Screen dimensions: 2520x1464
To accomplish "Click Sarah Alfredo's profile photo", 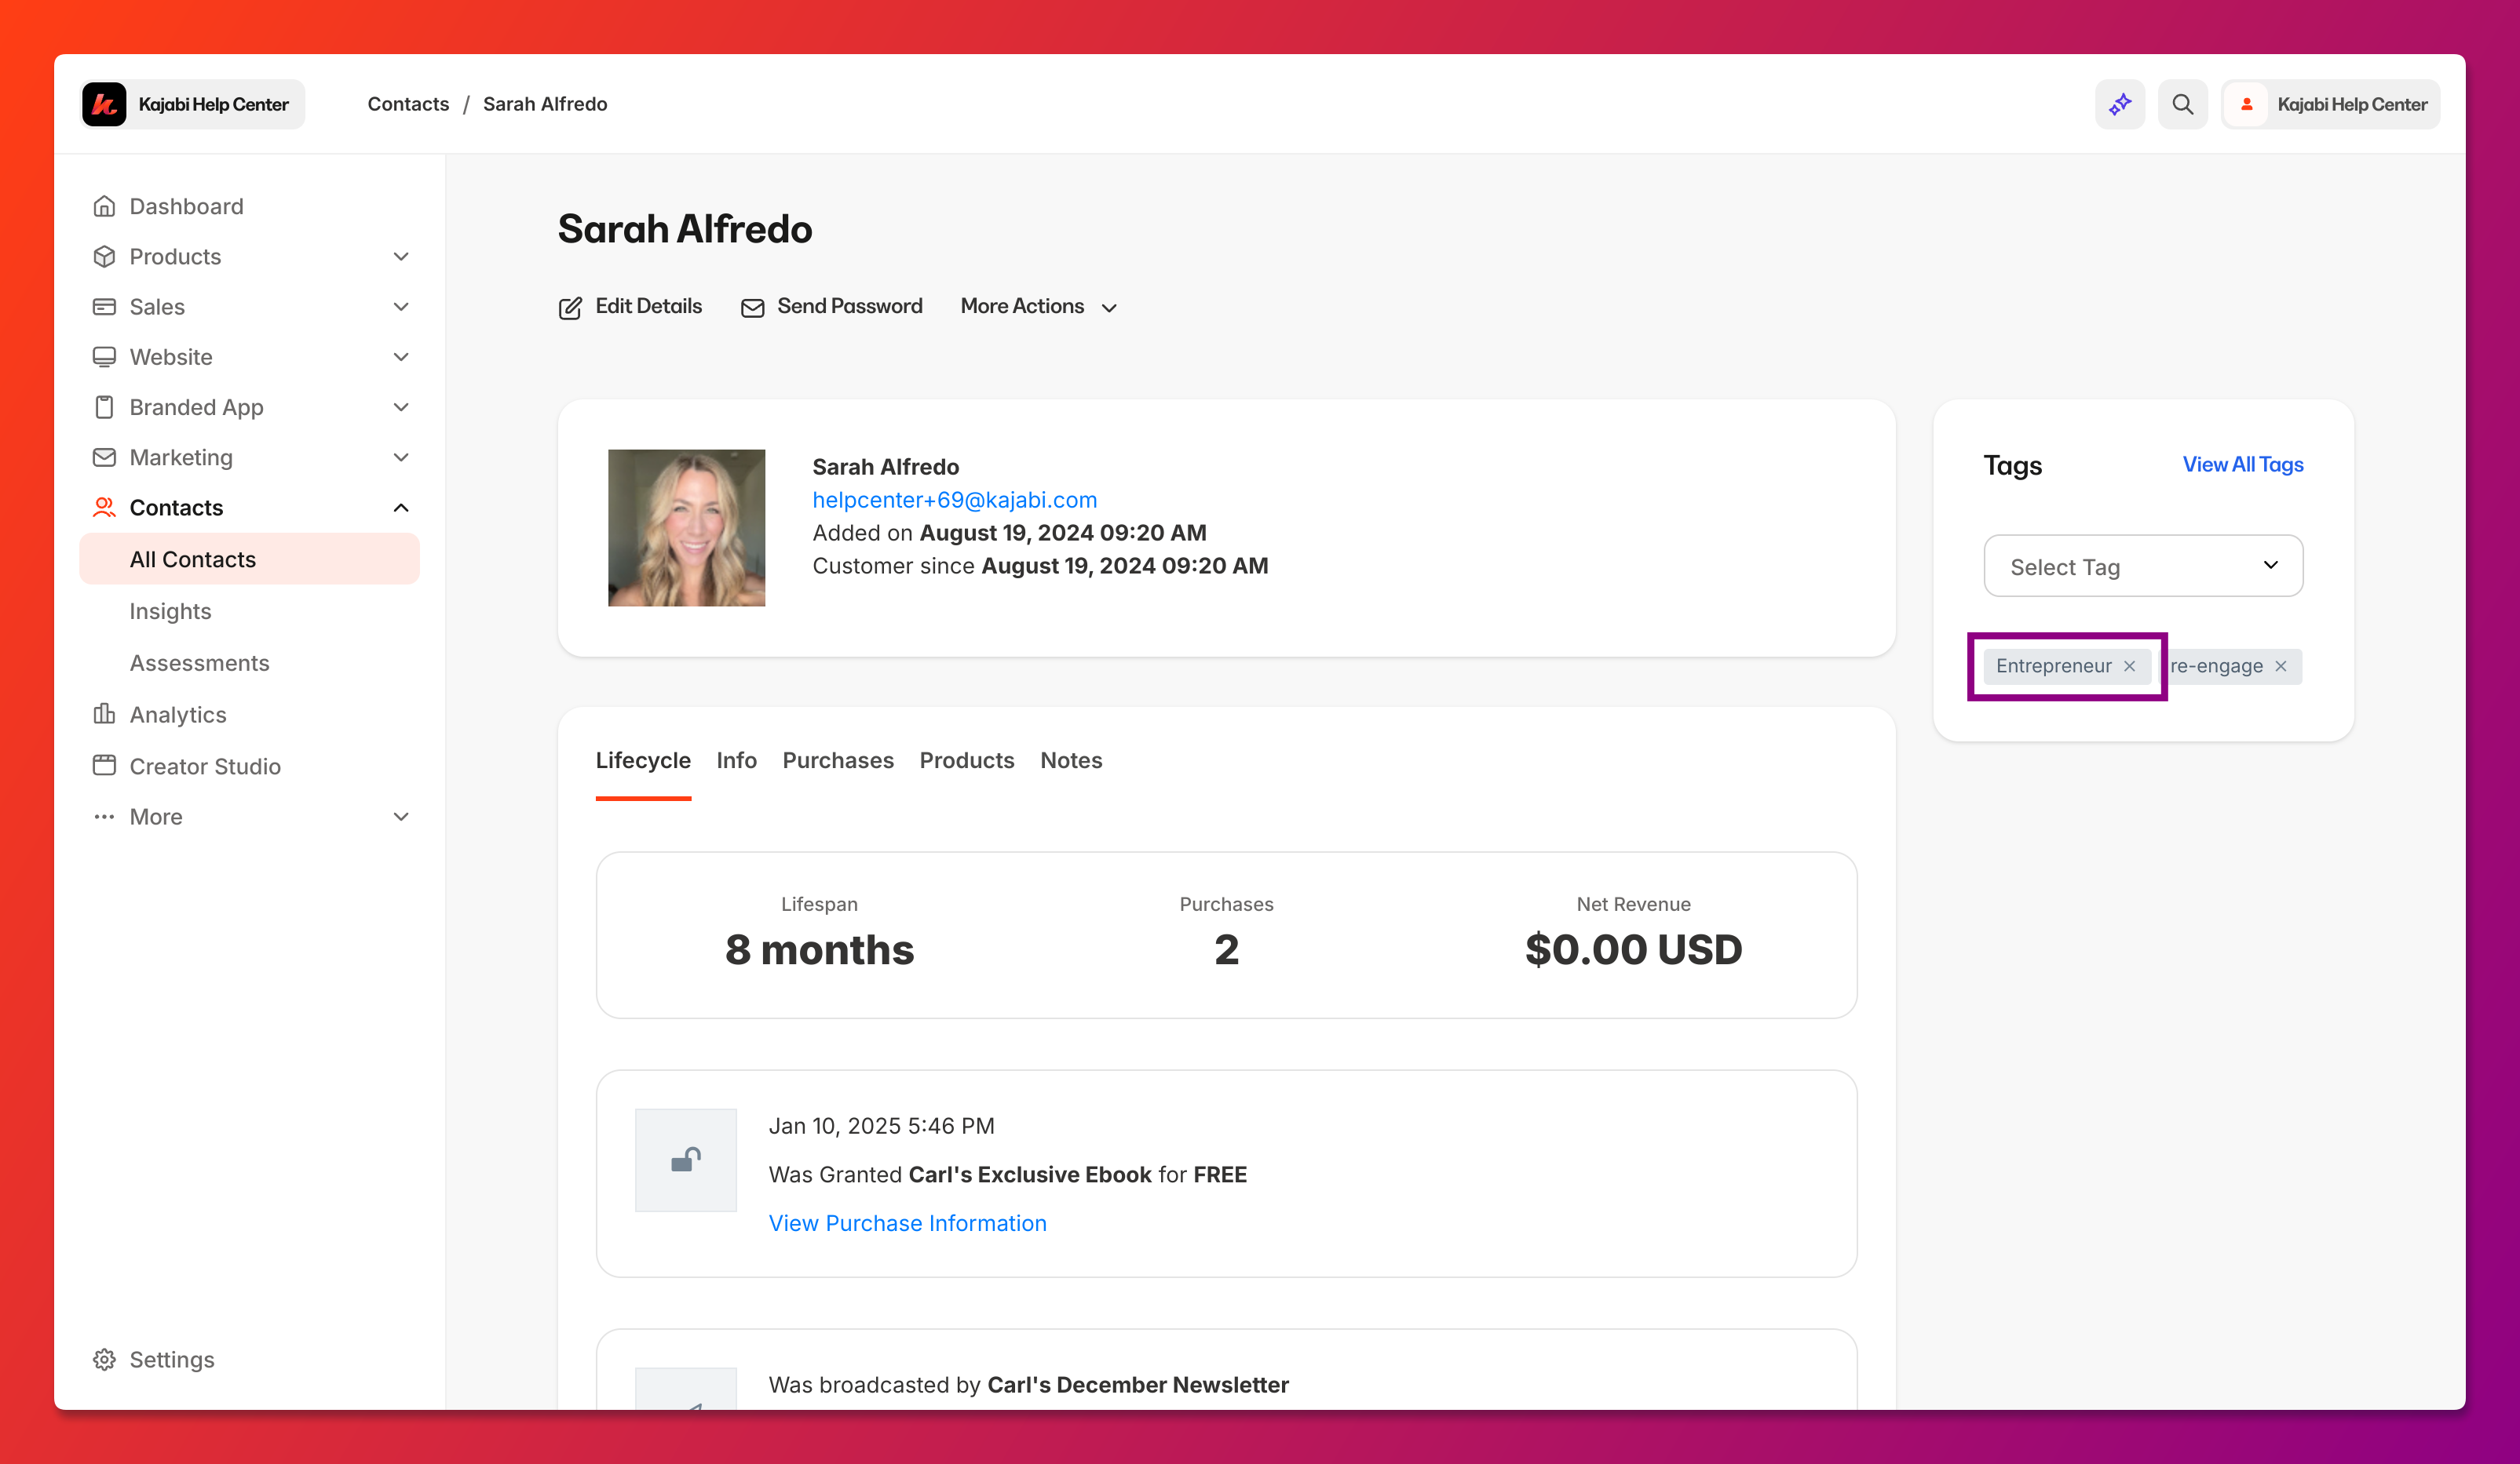I will point(686,528).
